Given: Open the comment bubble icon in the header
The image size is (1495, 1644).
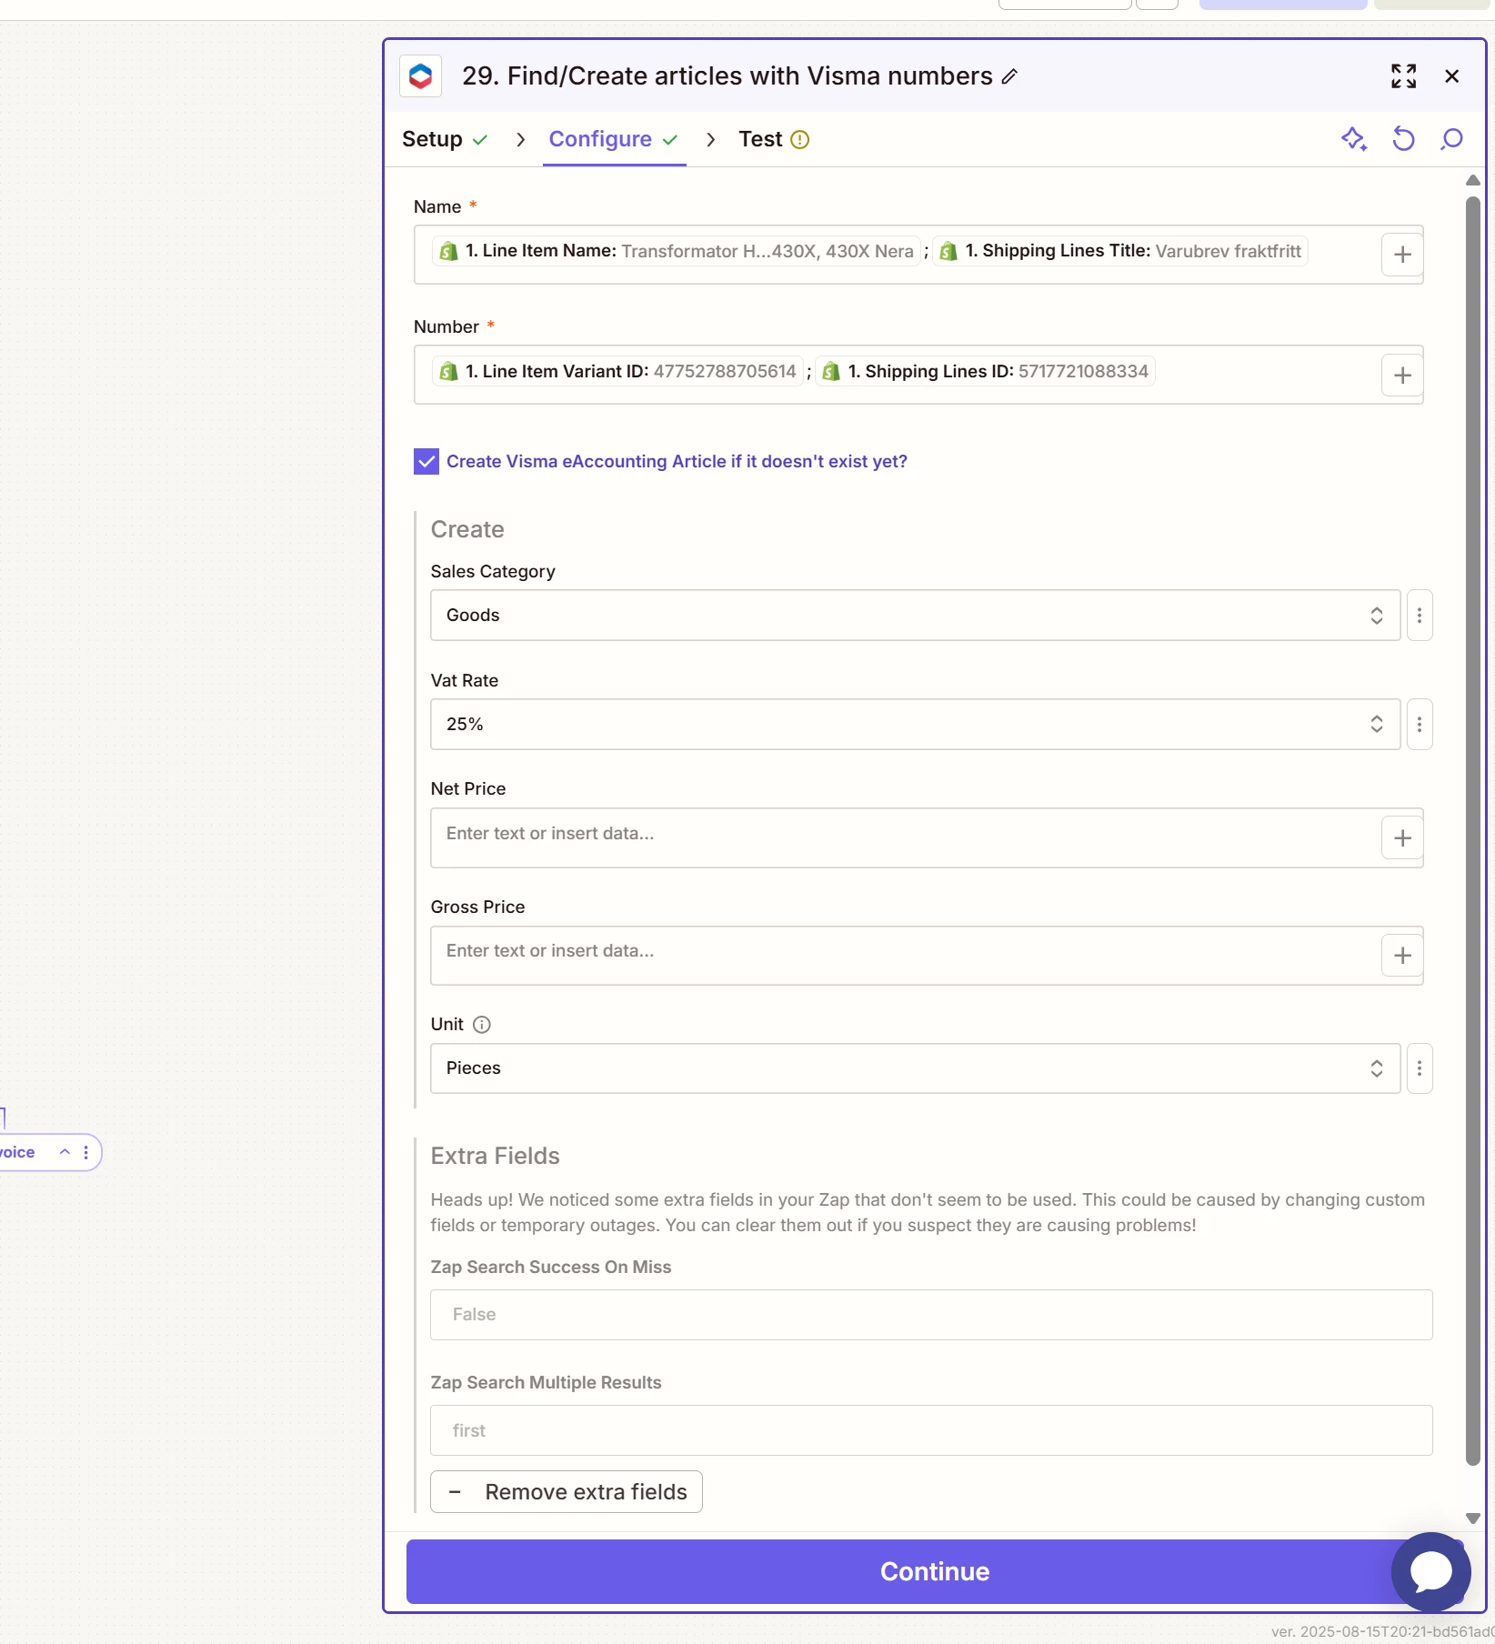Looking at the screenshot, I should (x=1451, y=139).
